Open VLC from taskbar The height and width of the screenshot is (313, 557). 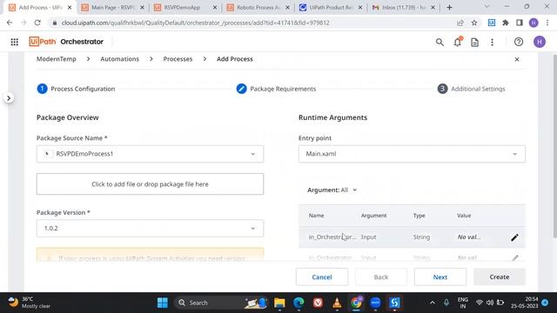coord(337,303)
